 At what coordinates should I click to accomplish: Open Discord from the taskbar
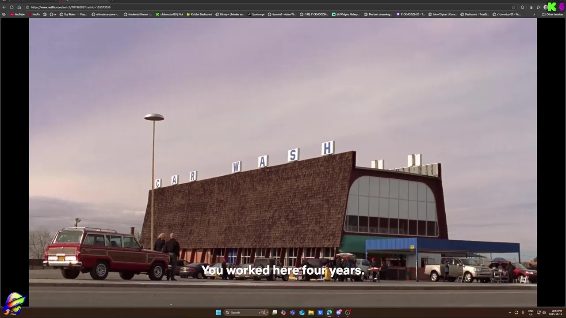click(339, 312)
